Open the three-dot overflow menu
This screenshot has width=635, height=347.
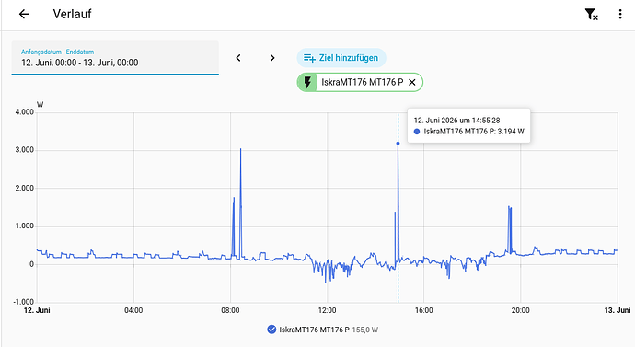pos(620,14)
